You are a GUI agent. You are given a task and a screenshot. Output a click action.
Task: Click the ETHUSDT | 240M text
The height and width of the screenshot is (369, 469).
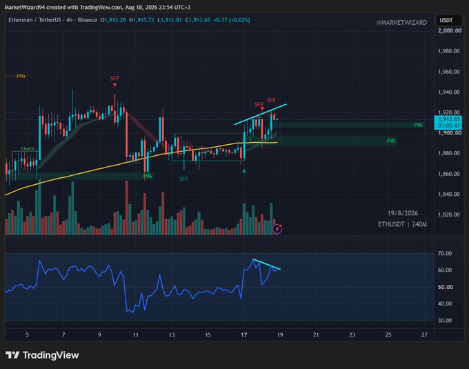click(x=402, y=224)
